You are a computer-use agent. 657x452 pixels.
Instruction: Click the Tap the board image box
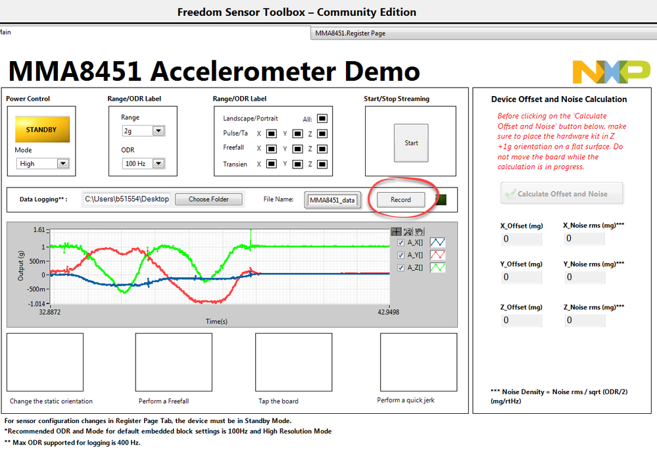tap(294, 363)
